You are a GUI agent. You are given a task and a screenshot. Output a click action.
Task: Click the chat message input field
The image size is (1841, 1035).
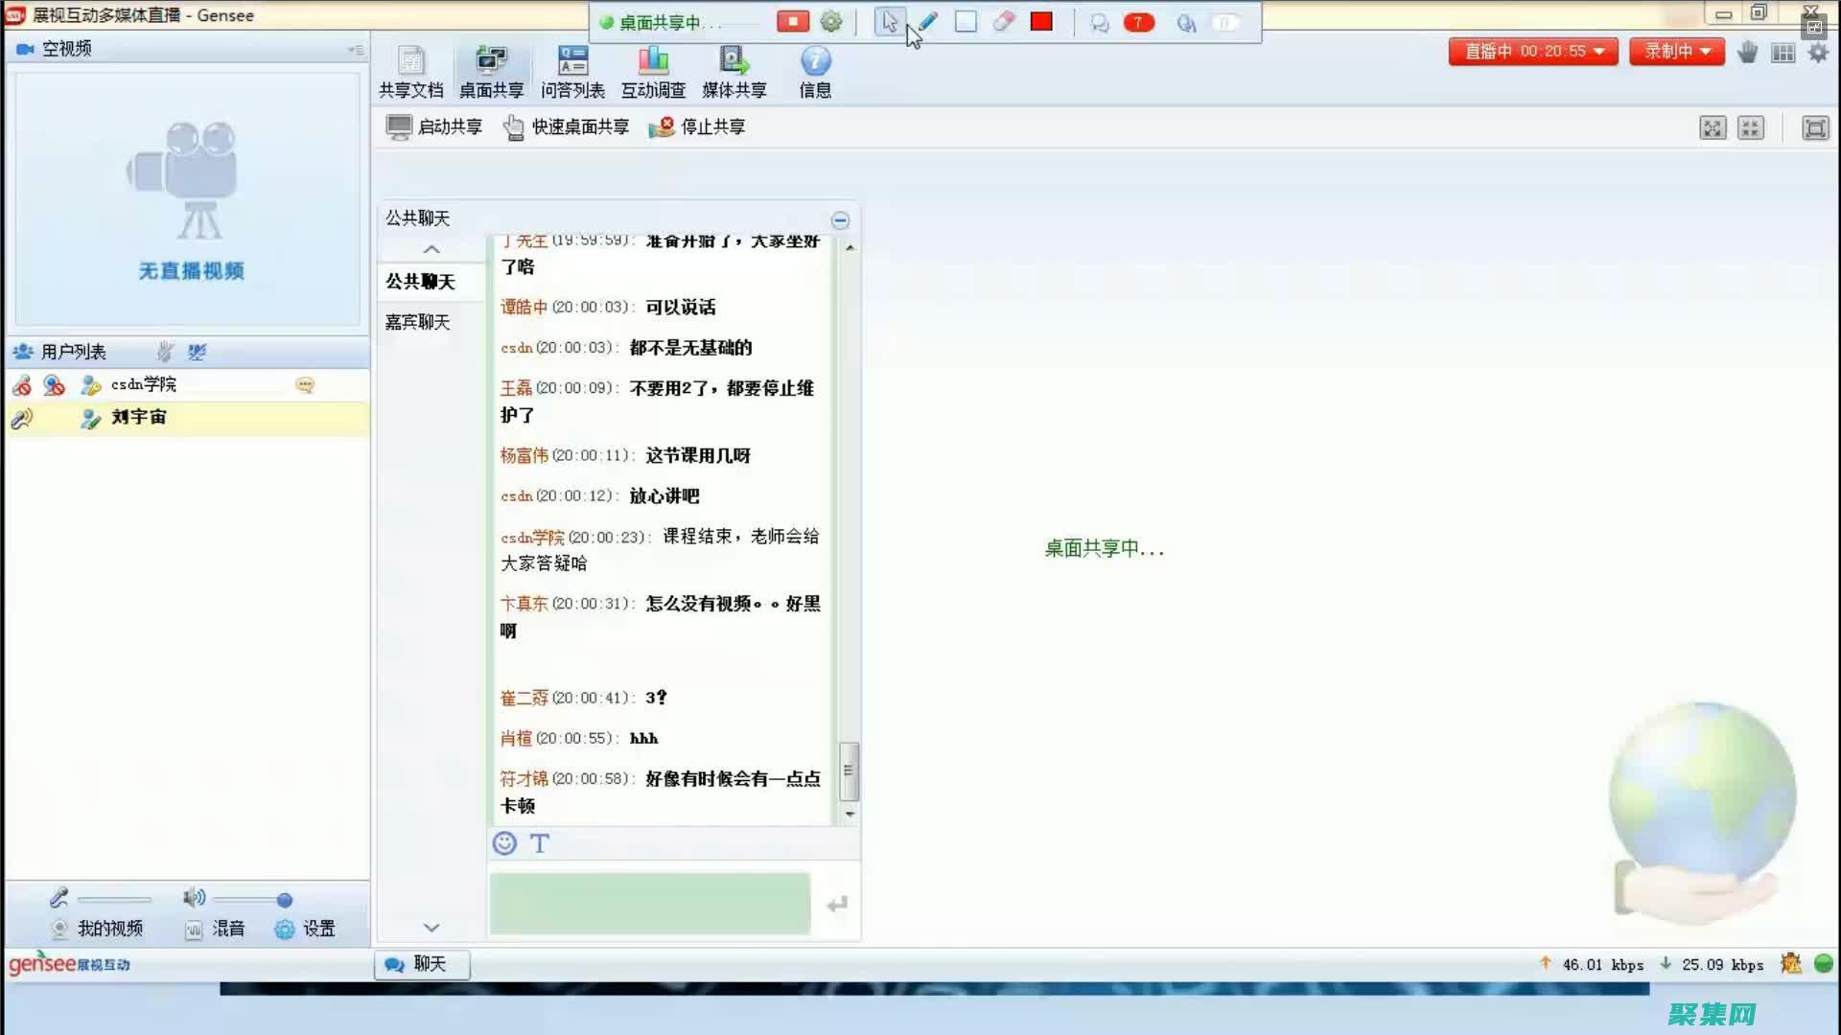[x=651, y=901]
